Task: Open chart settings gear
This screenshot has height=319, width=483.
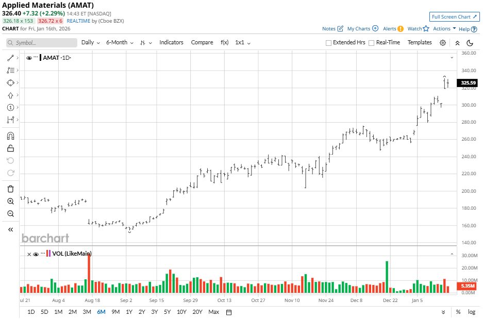Action: 443,43
